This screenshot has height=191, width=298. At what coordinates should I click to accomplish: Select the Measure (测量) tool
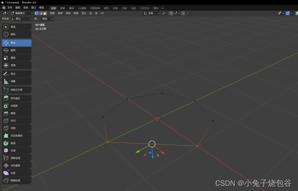tap(17, 81)
